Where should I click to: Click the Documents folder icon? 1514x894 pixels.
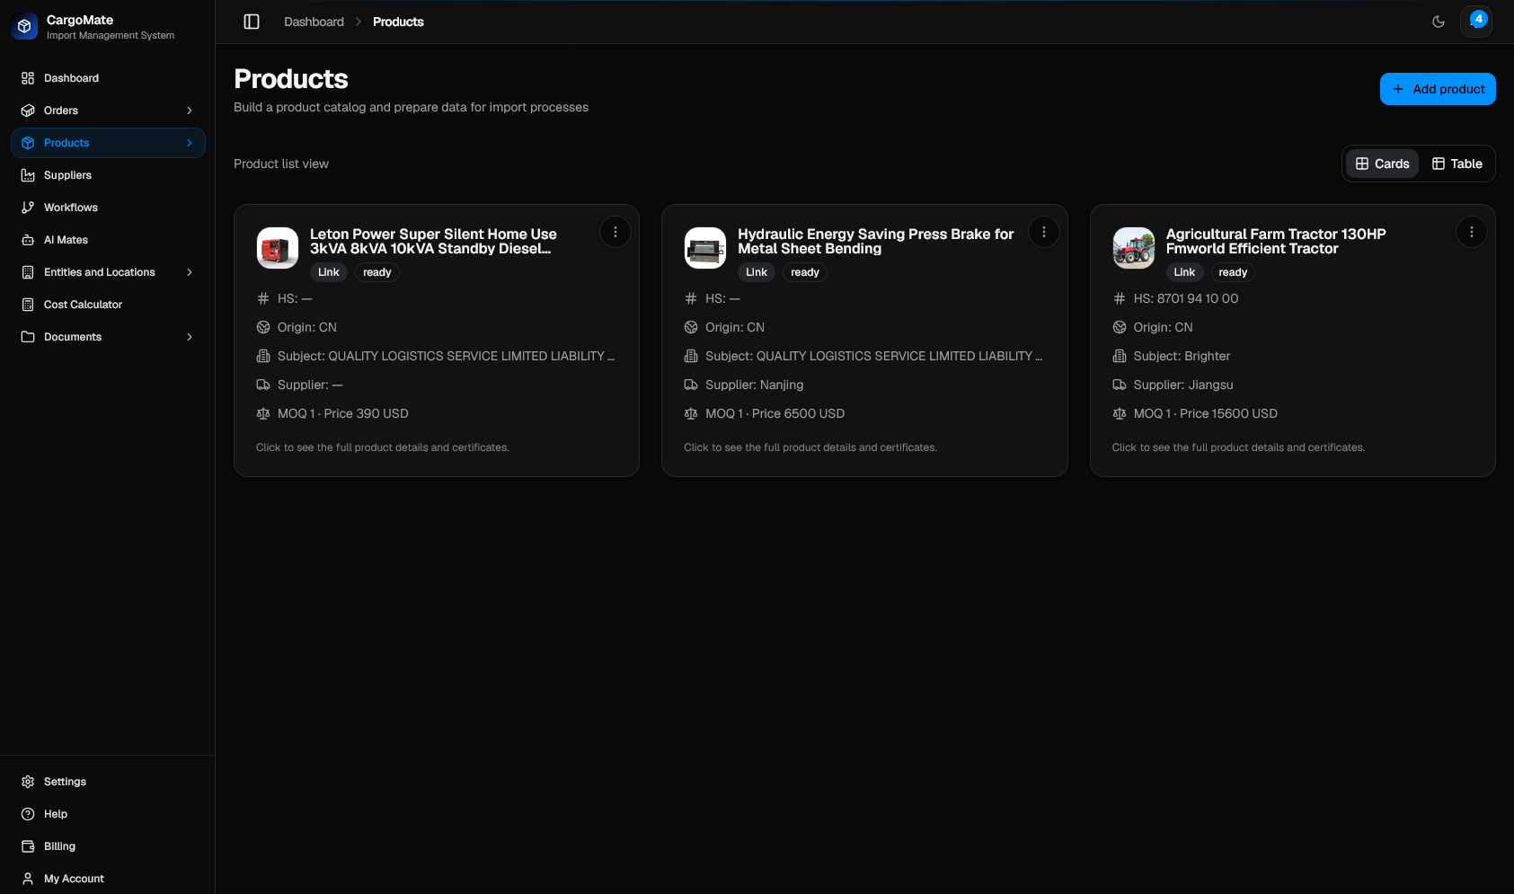tap(28, 337)
